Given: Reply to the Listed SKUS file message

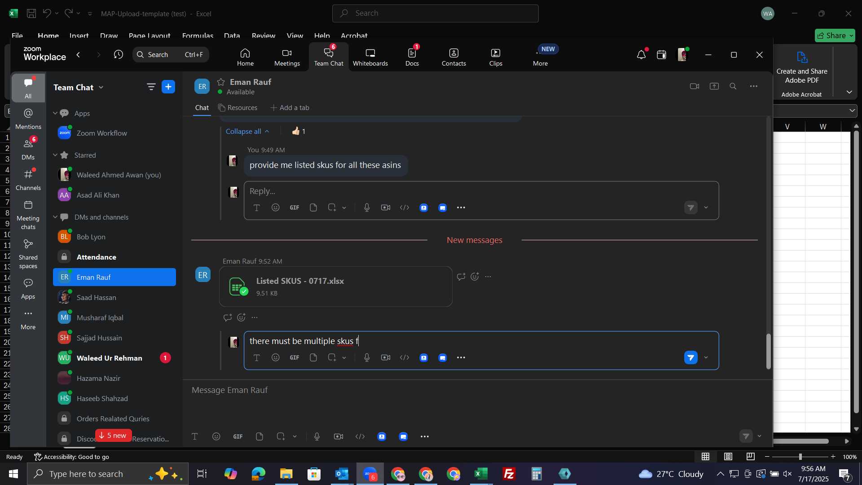Looking at the screenshot, I should tap(228, 317).
